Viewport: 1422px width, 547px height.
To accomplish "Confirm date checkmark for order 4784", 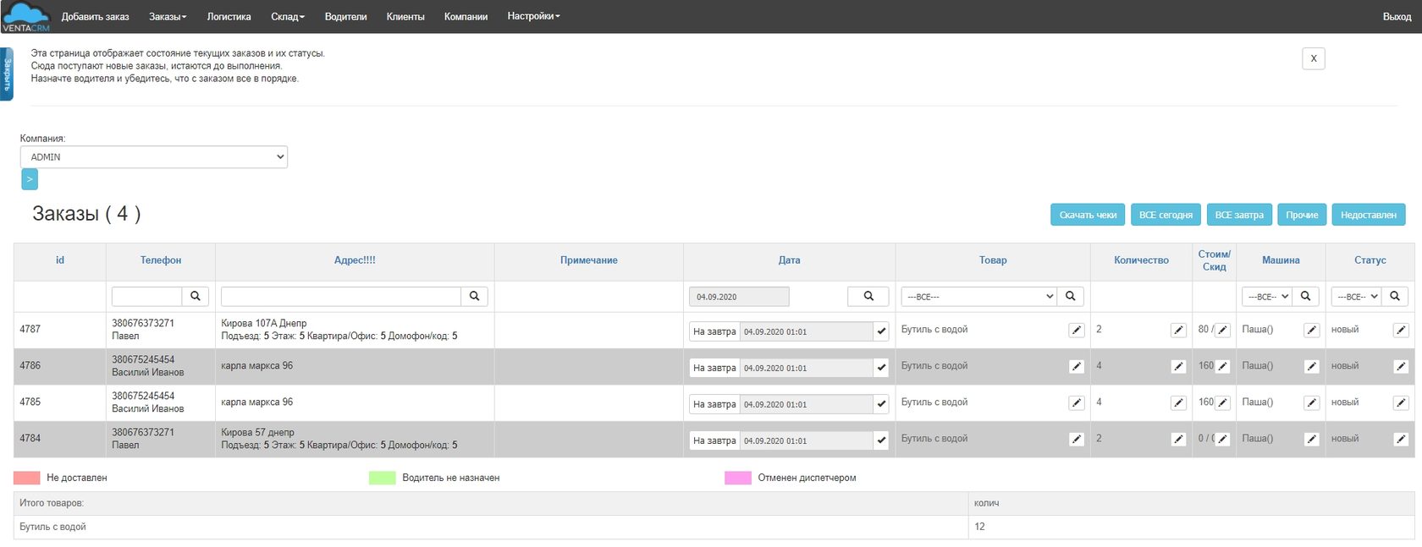I will point(881,440).
